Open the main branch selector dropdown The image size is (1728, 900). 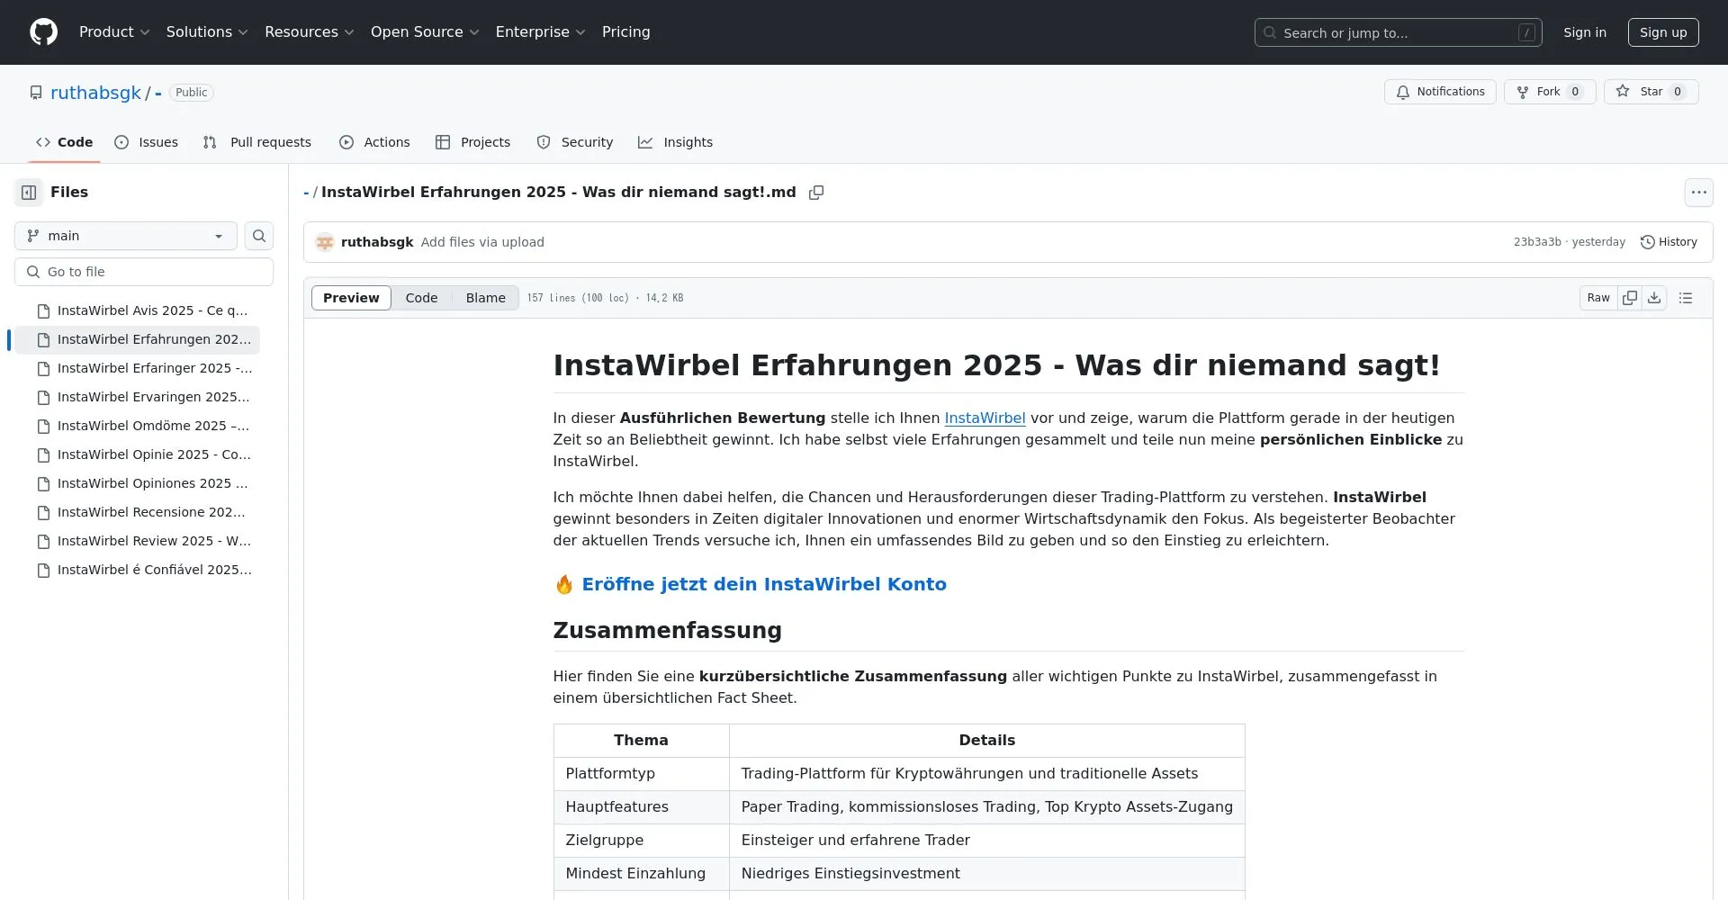click(x=126, y=236)
